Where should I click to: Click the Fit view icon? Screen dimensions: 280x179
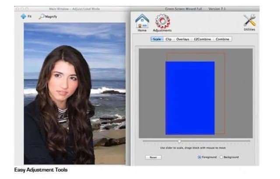pos(23,17)
